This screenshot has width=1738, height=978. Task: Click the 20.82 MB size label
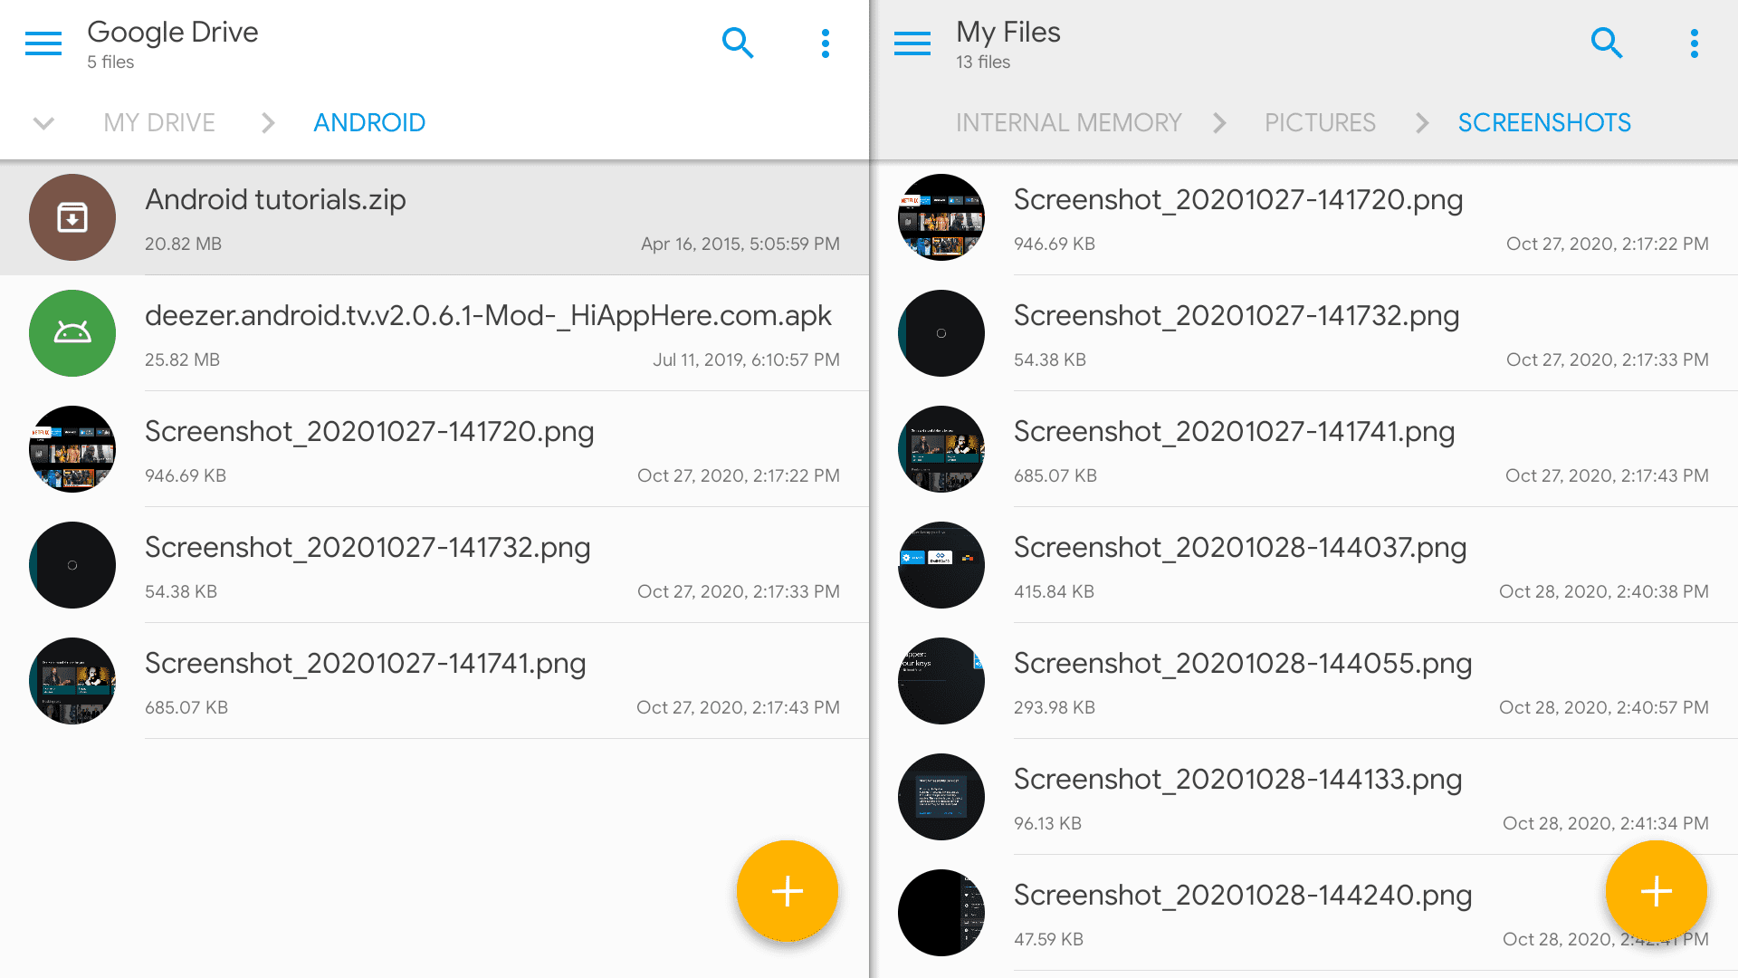183,244
